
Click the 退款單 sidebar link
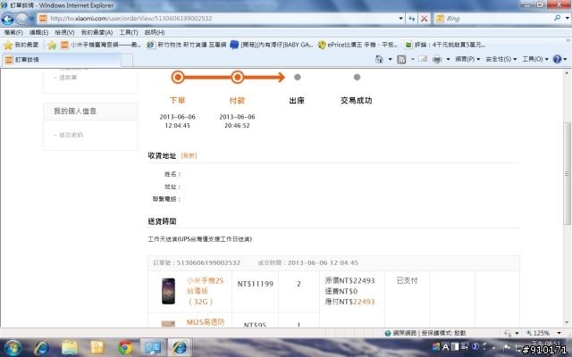[x=68, y=78]
